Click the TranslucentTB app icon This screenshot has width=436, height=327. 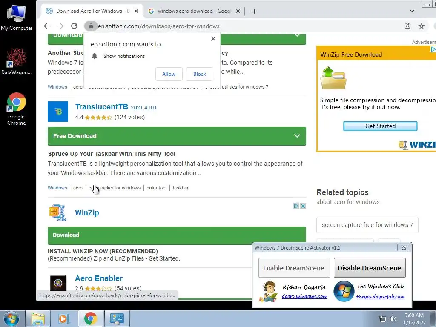click(58, 112)
